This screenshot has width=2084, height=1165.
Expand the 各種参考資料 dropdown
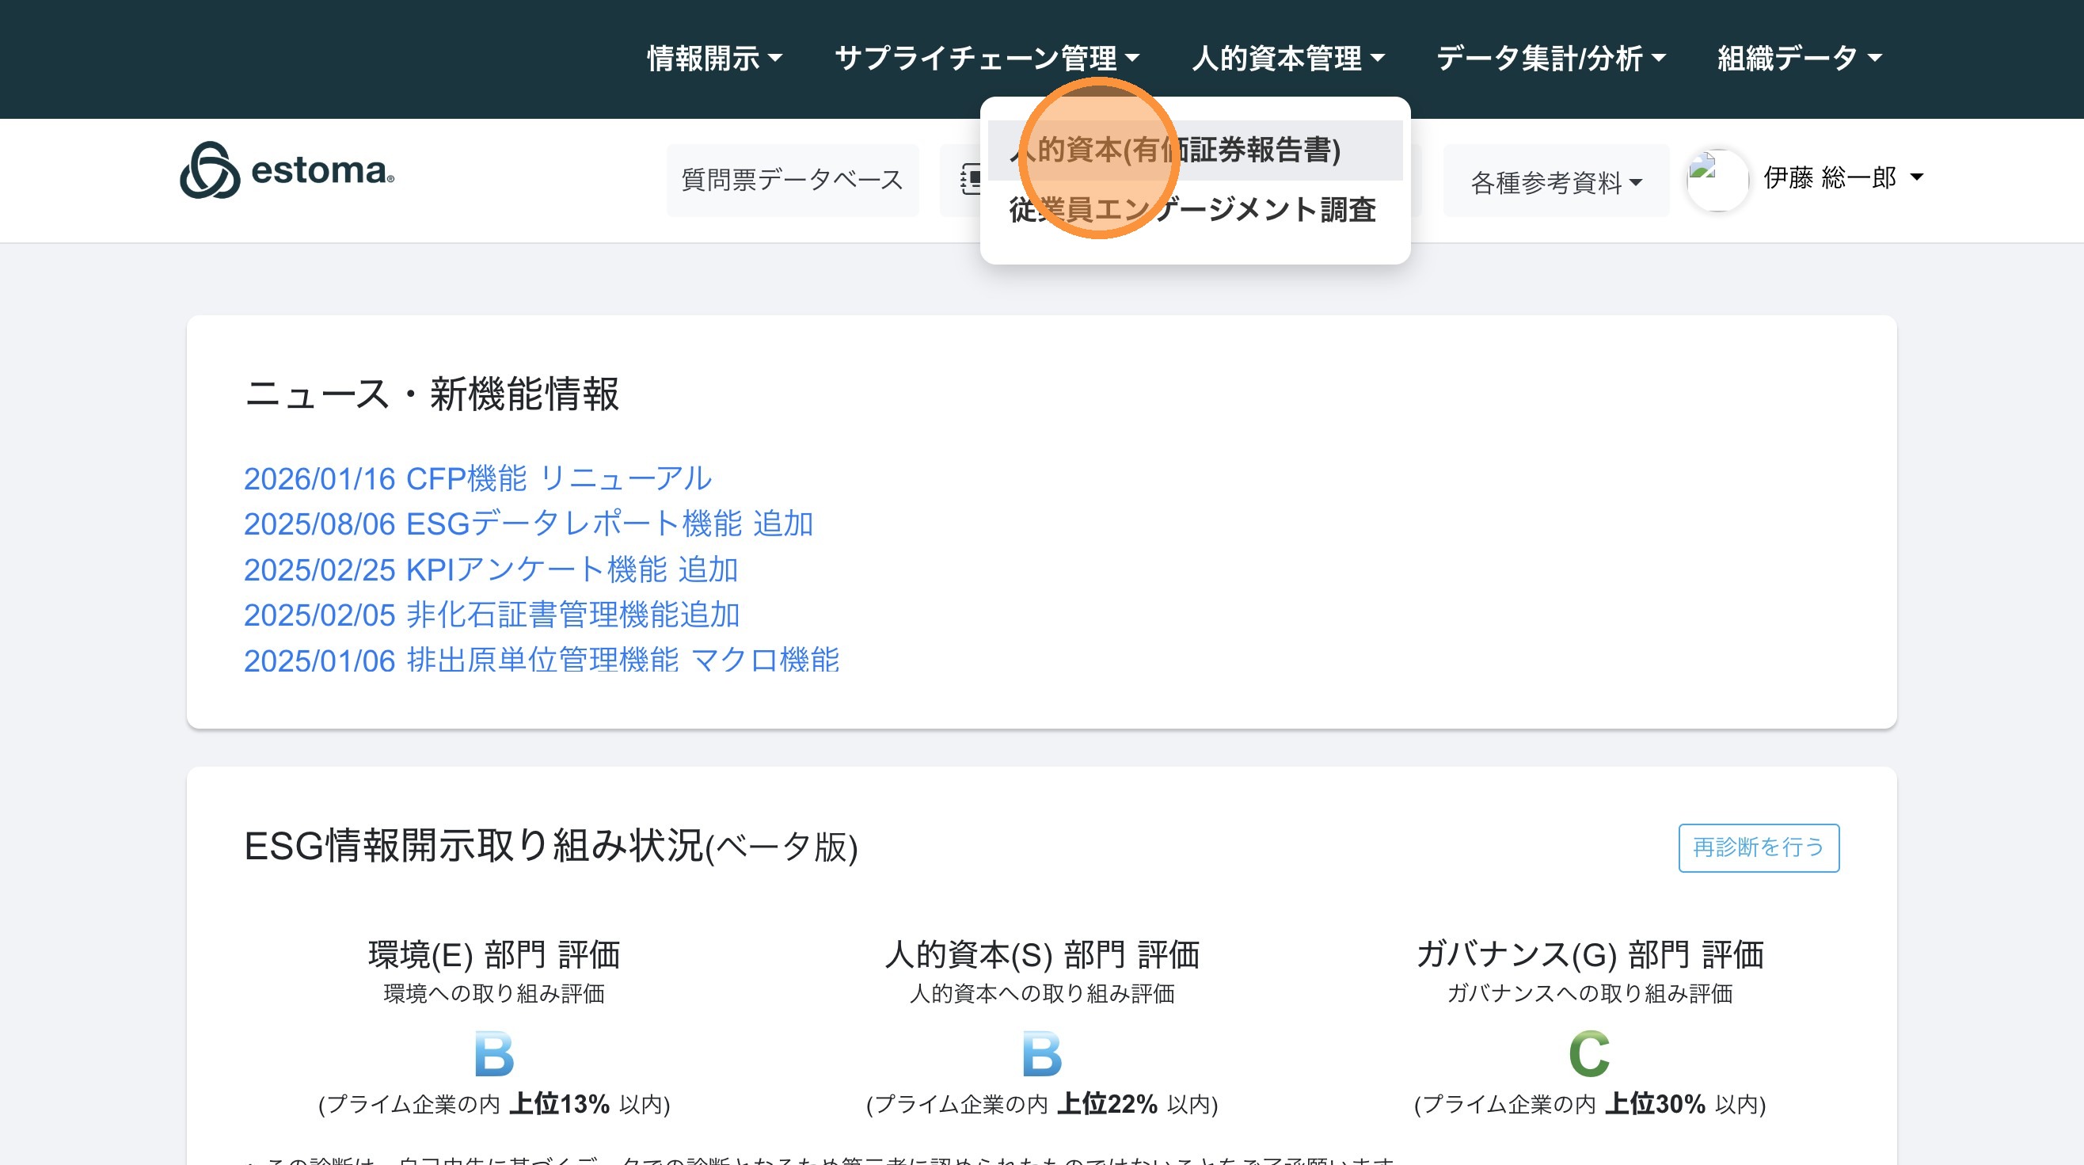[x=1555, y=183]
